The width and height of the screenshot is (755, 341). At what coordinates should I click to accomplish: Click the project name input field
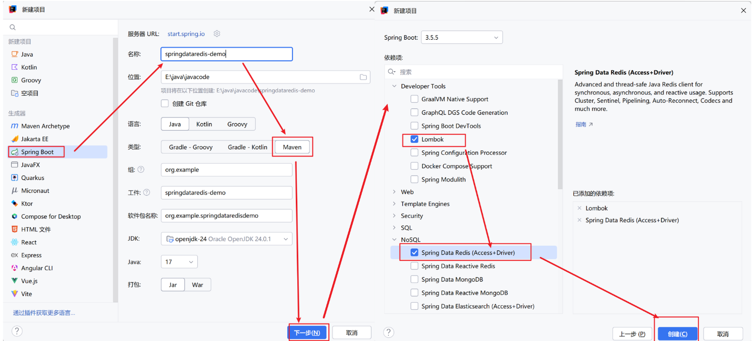[x=226, y=54]
